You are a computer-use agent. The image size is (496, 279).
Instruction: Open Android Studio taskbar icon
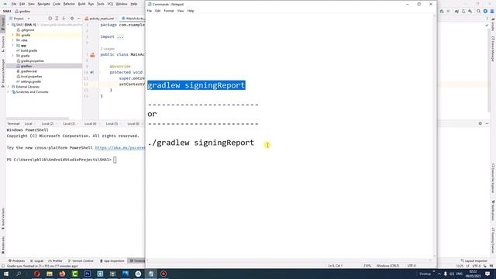(x=138, y=274)
